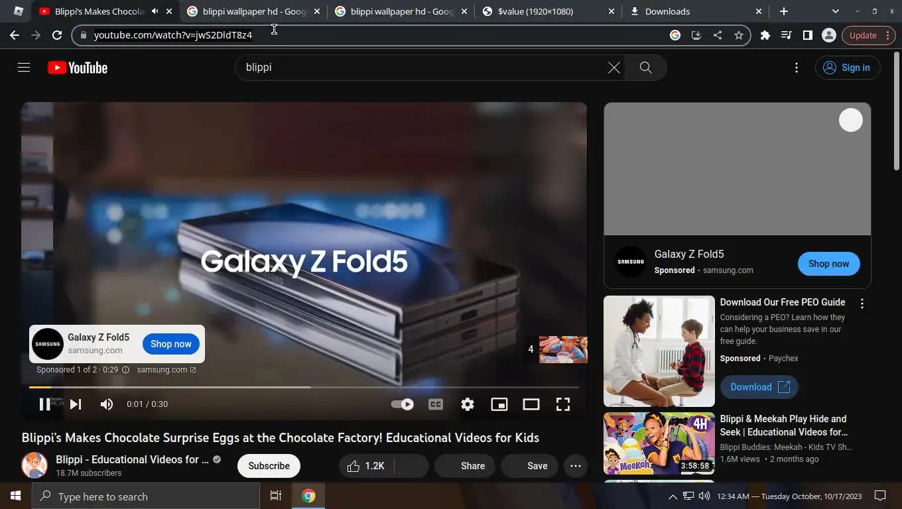Switch to theater mode
This screenshot has width=902, height=509.
pos(531,404)
